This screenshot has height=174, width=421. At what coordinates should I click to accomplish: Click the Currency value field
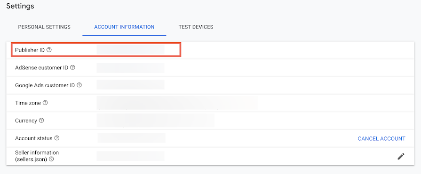tap(155, 121)
